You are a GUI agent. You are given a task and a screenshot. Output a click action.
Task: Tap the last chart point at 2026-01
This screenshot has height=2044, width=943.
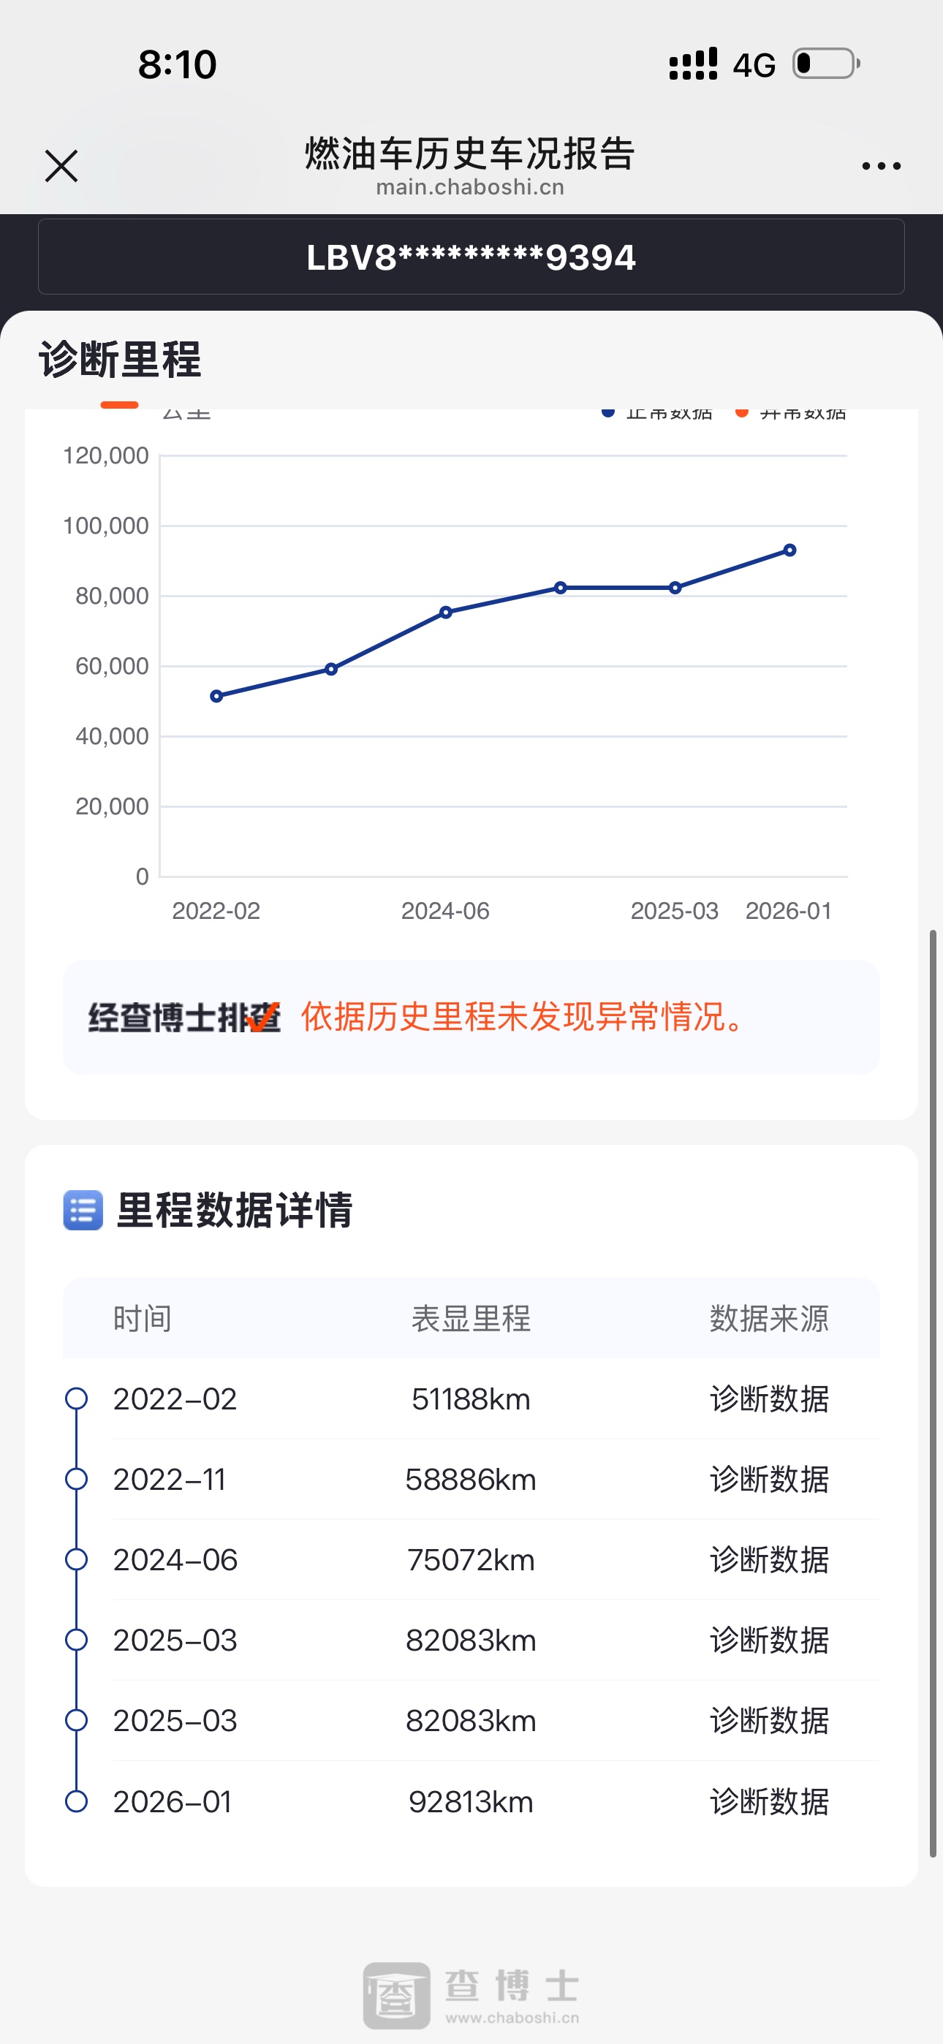[x=789, y=550]
